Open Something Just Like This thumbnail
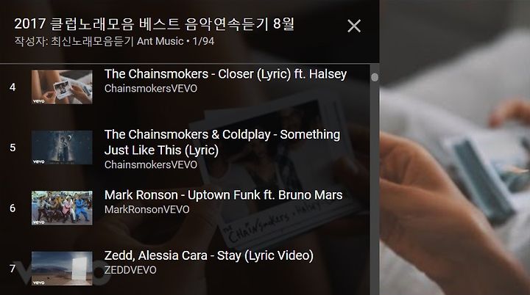 [62, 147]
